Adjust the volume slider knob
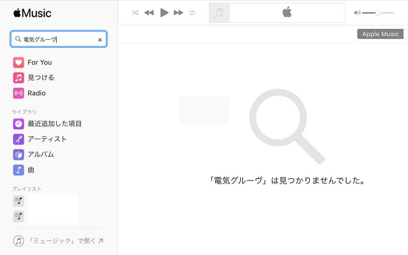 pyautogui.click(x=378, y=13)
